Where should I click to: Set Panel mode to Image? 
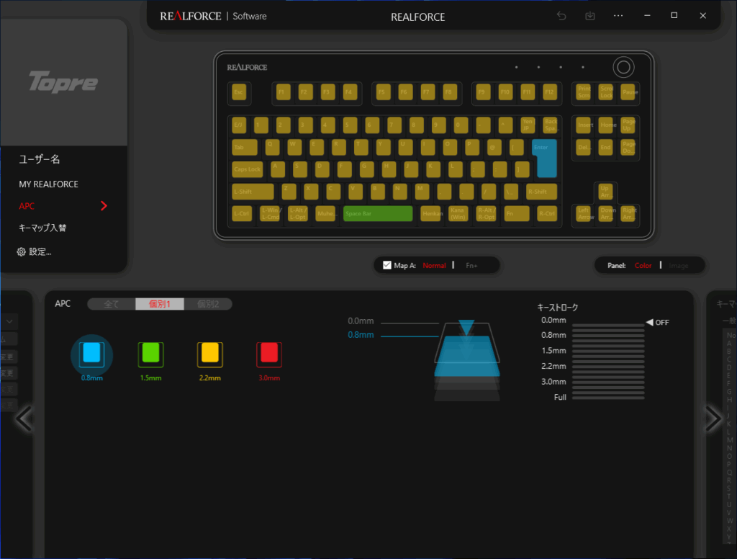tap(678, 265)
